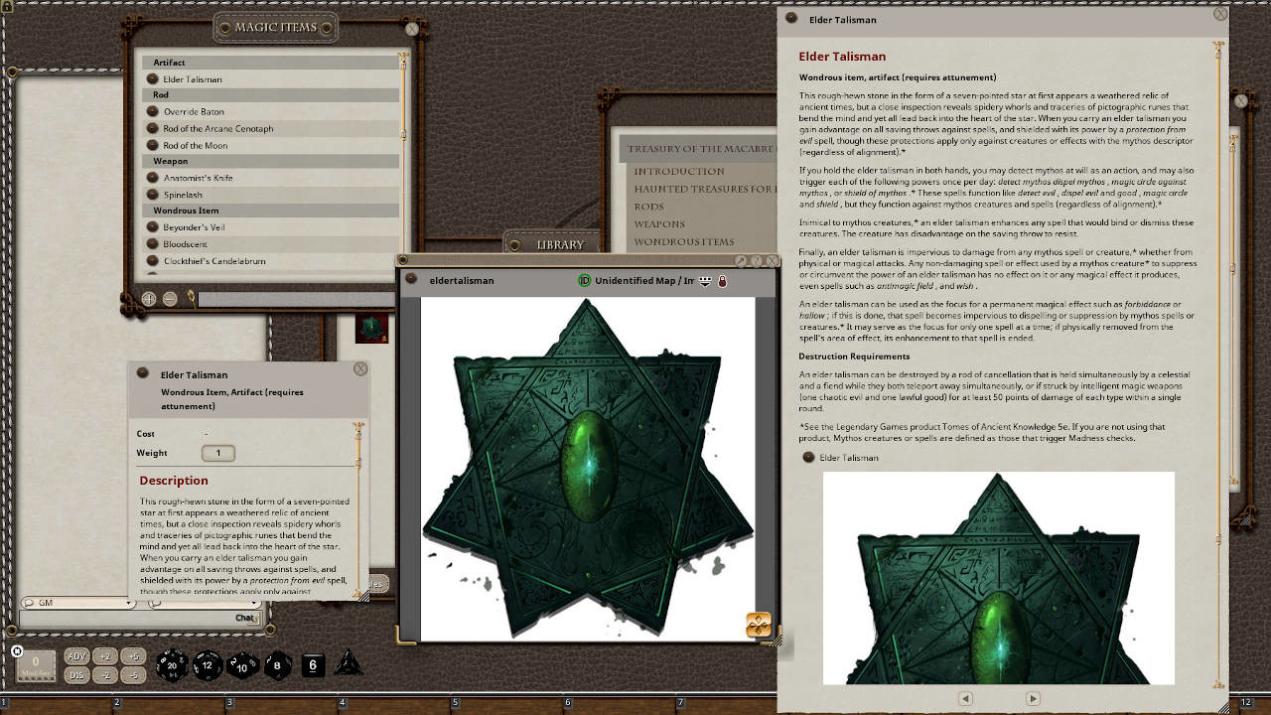Collapse the Weapon category header
This screenshot has width=1271, height=715.
271,161
